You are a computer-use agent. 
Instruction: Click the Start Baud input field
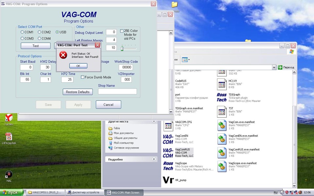(26, 67)
